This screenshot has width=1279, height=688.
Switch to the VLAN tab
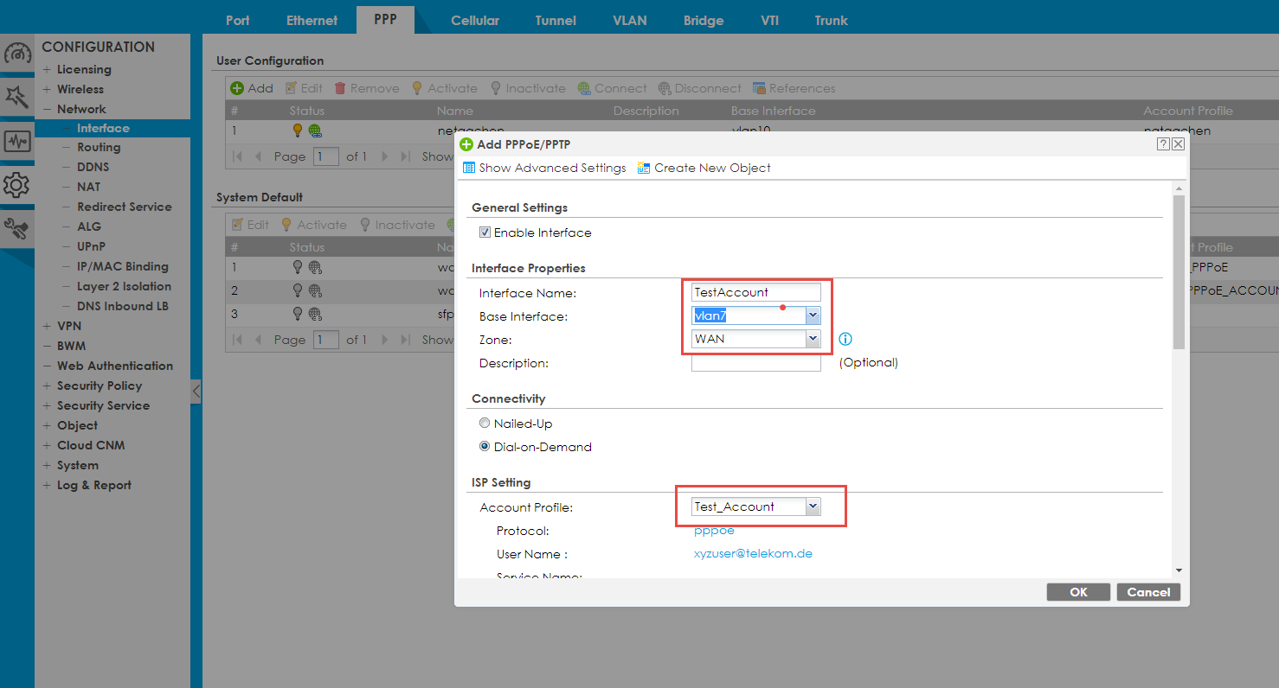pos(629,21)
